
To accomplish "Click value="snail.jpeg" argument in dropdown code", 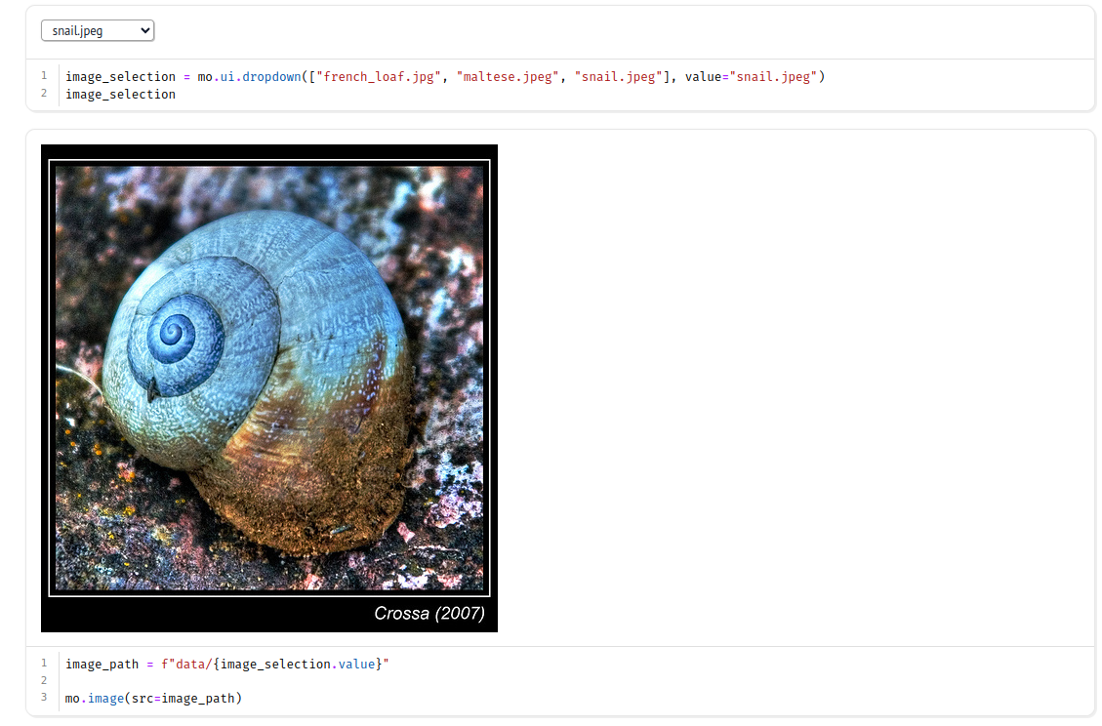I will 752,77.
